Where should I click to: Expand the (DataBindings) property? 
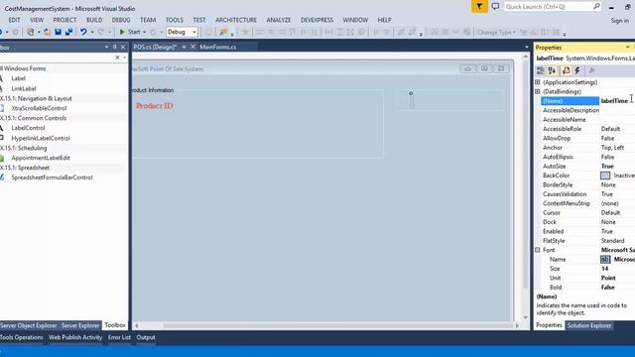pos(538,91)
